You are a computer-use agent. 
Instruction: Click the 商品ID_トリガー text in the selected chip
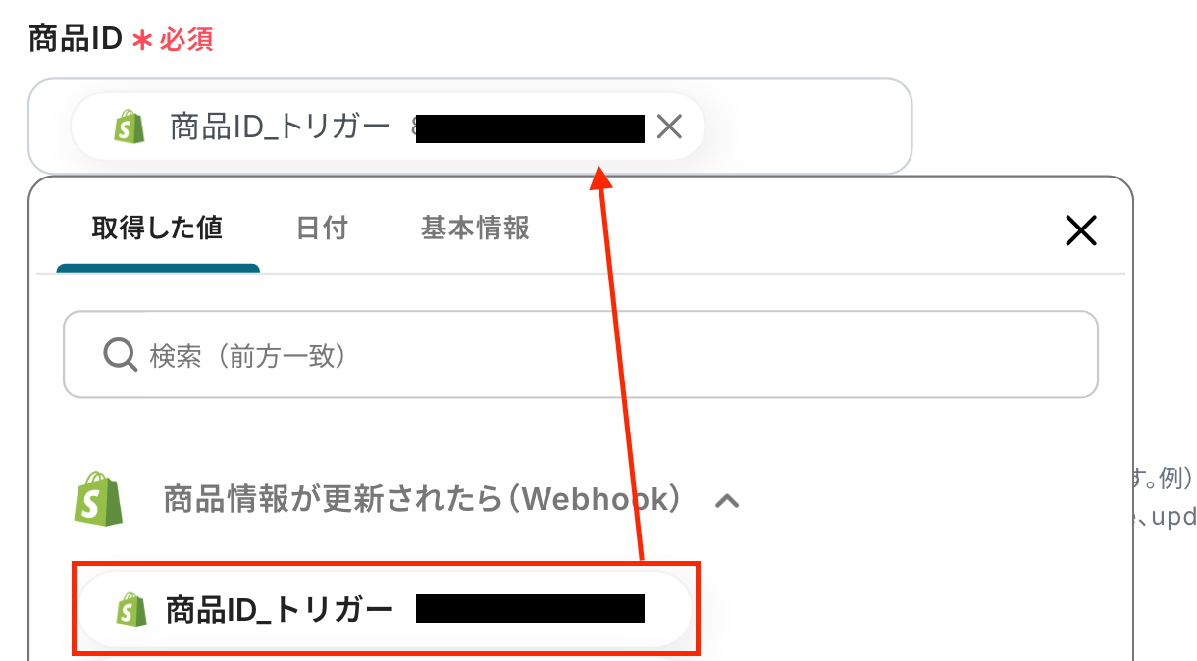click(281, 127)
